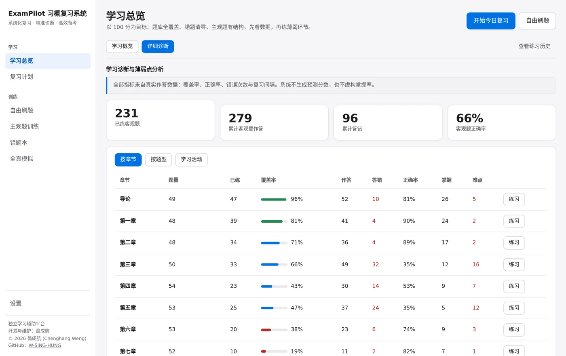Viewport: 566px width, 356px height.
Task: Start 练习 for 第三章
Action: (x=514, y=265)
